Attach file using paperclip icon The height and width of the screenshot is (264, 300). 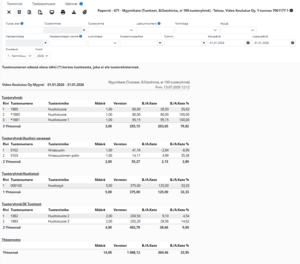(x=85, y=12)
